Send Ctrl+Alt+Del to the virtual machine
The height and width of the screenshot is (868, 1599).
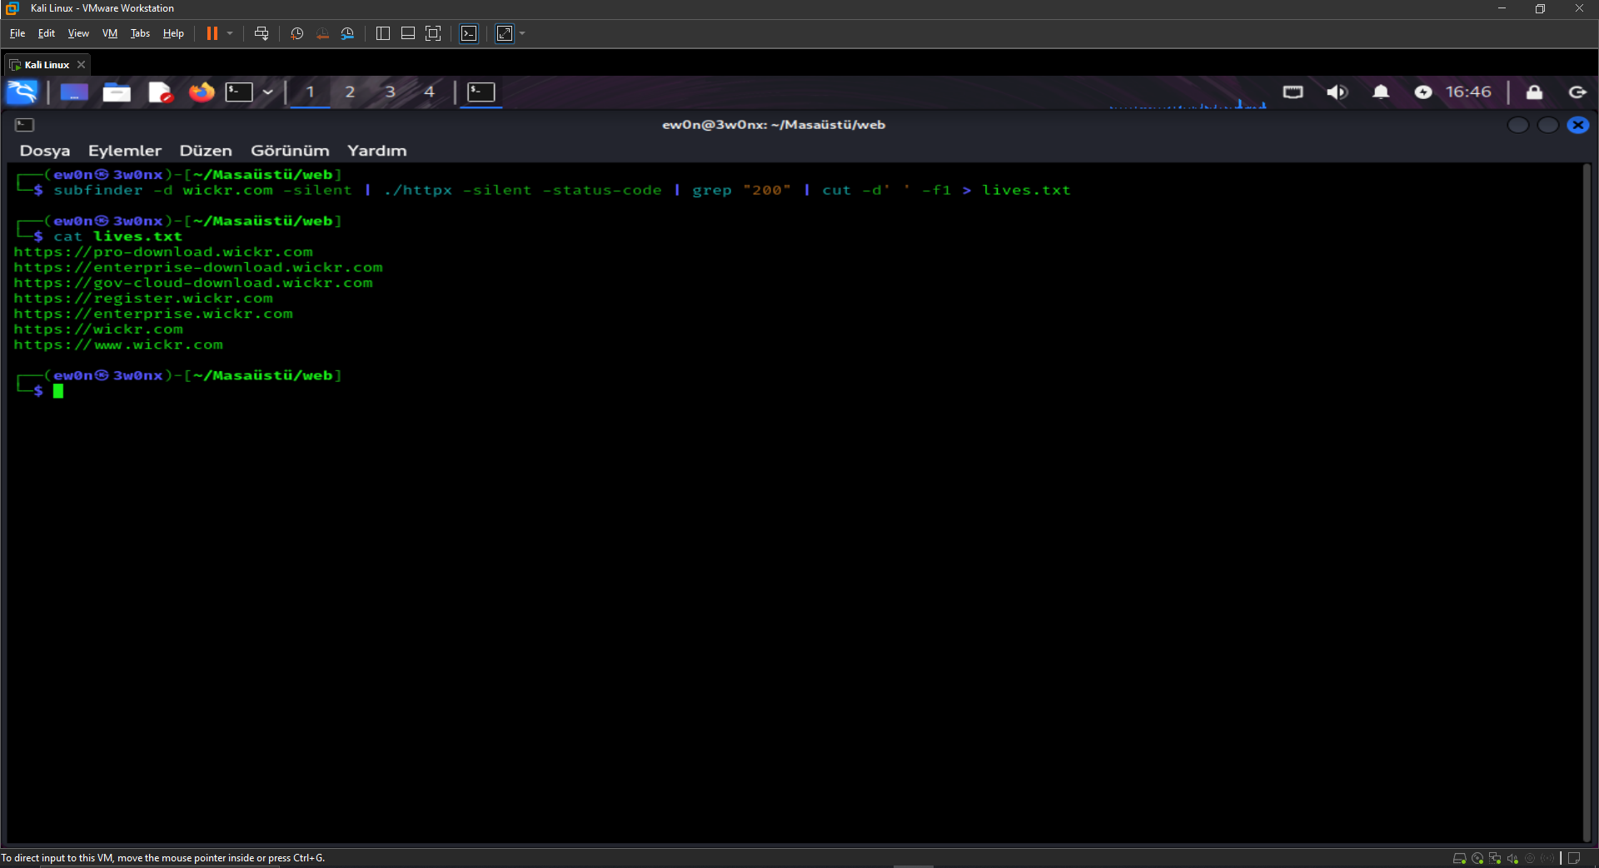pos(262,33)
